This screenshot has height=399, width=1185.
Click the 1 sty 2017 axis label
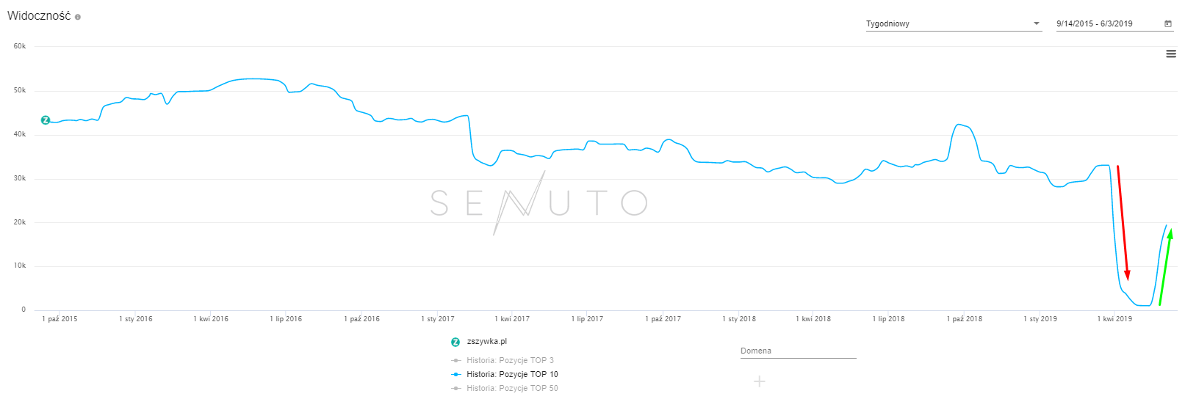438,319
